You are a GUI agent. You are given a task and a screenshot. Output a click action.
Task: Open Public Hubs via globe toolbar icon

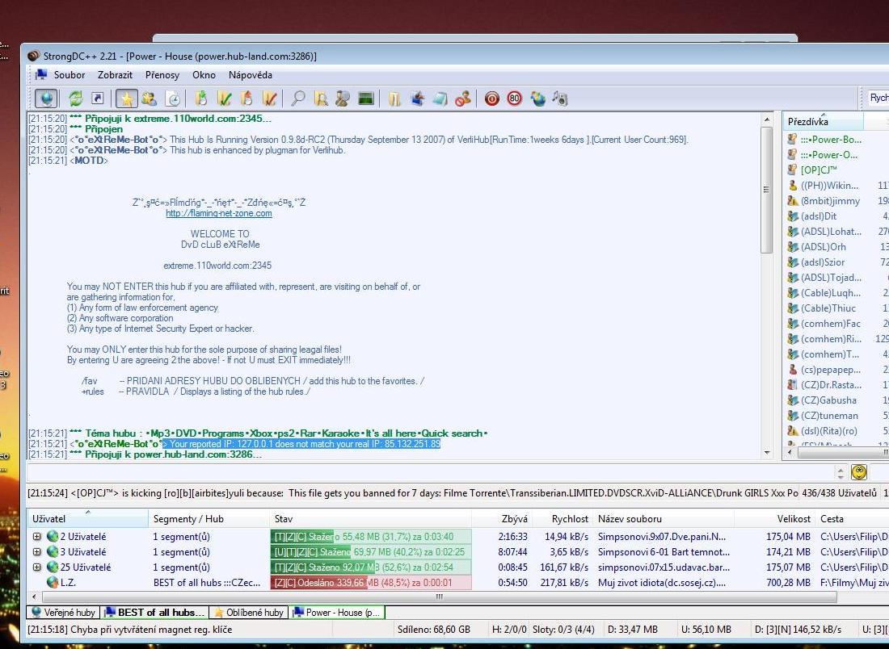pyautogui.click(x=47, y=98)
